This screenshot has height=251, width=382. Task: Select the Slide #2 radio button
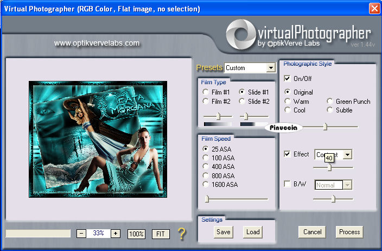tap(241, 101)
